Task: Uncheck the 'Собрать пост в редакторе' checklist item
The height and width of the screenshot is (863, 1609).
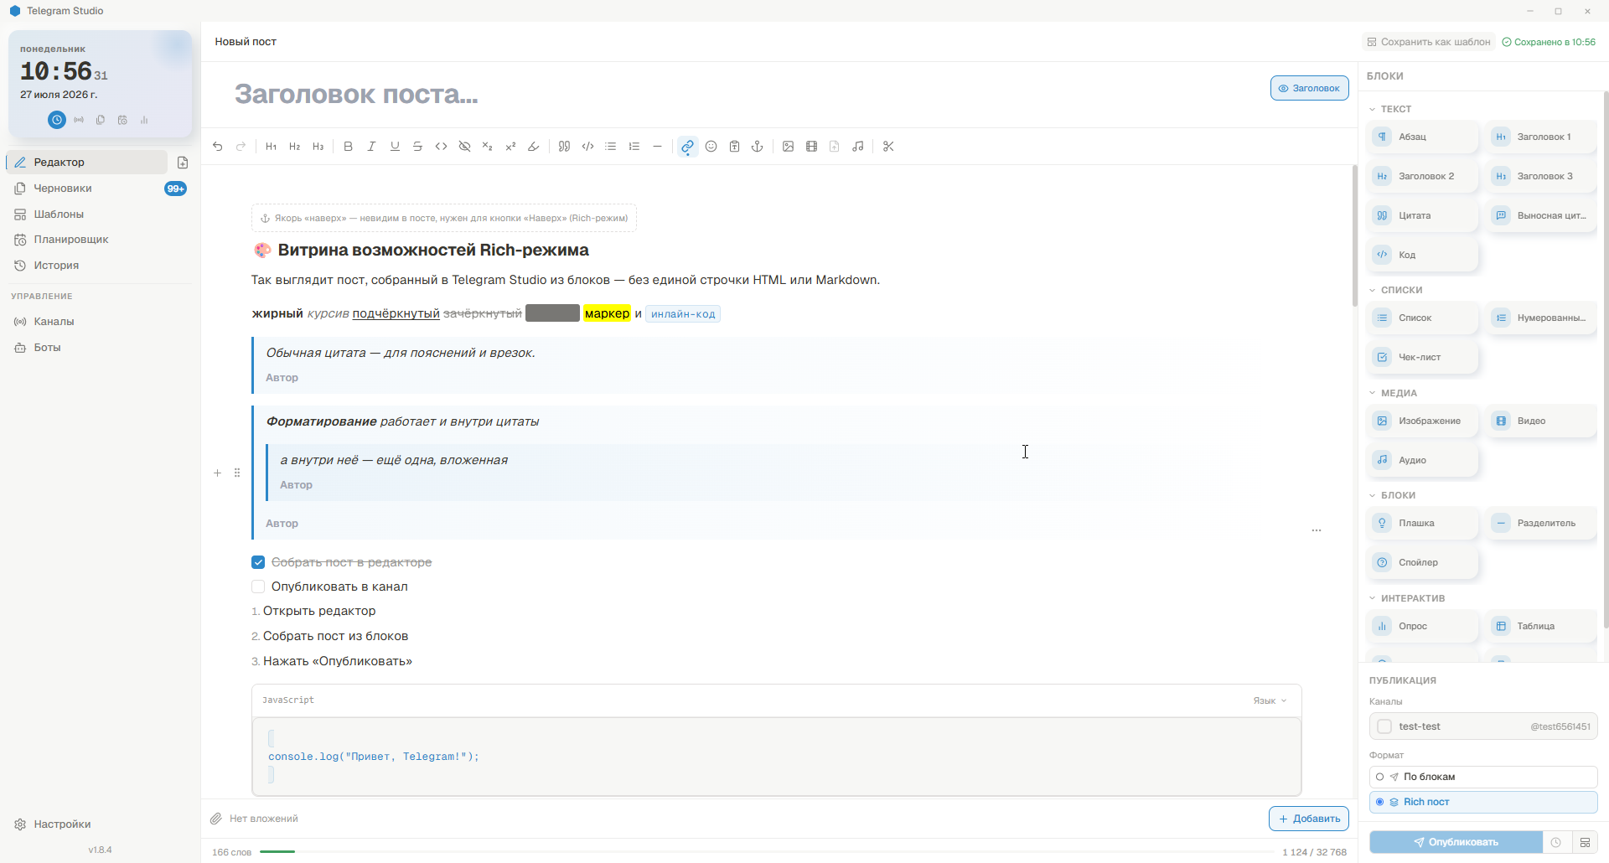Action: point(258,562)
